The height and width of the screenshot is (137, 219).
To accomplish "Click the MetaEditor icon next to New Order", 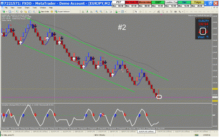I will coord(52,12).
